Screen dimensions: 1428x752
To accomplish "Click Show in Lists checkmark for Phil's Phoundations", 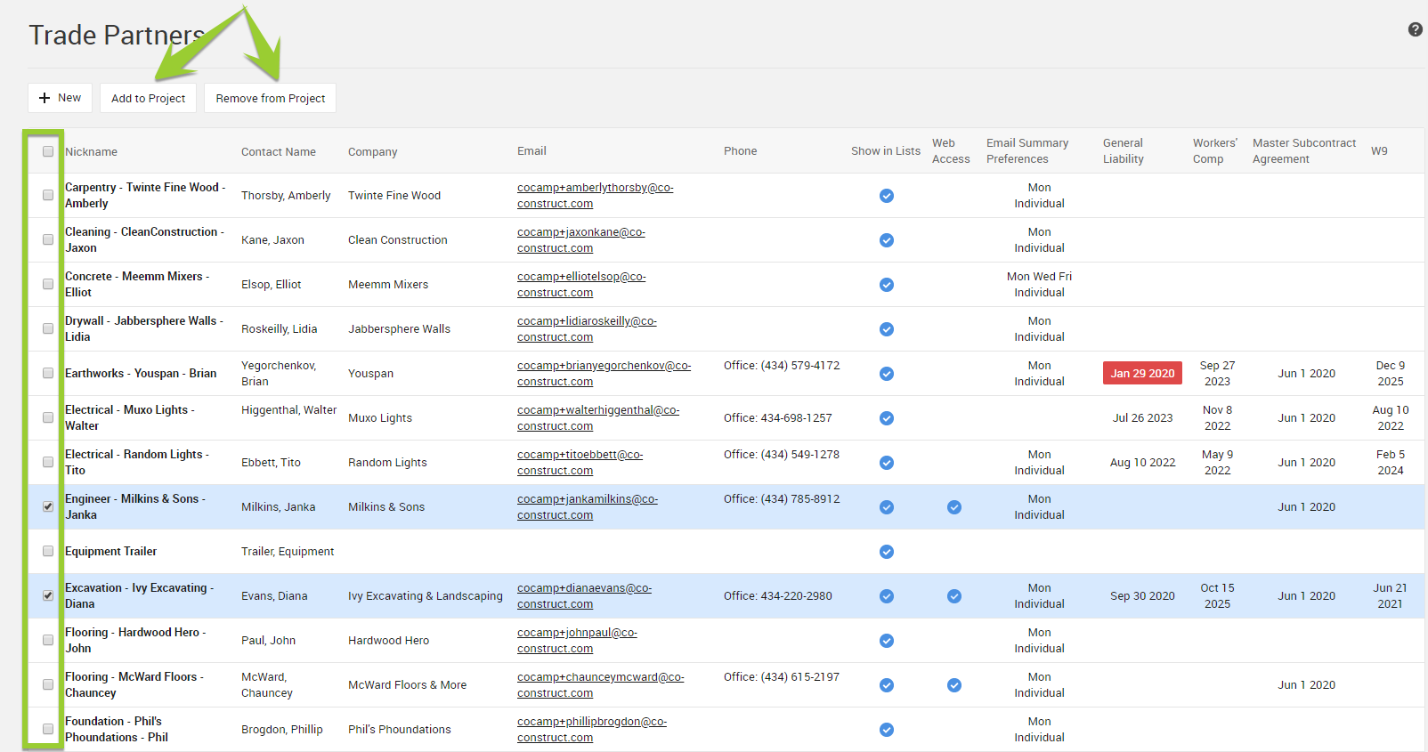I will coord(886,730).
